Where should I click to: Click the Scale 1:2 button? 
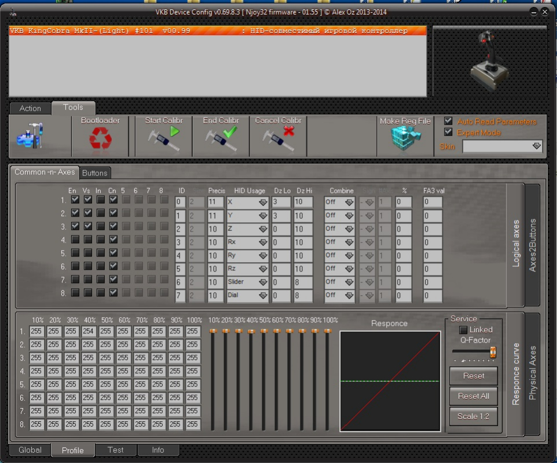coord(474,416)
